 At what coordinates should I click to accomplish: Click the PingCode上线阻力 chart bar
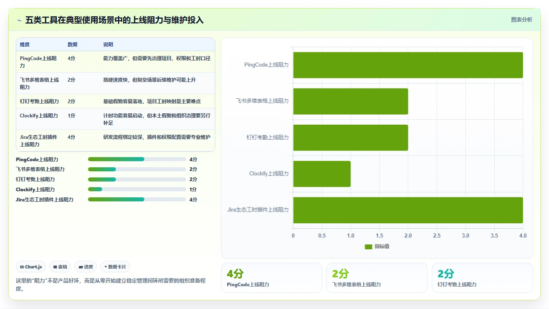(x=408, y=65)
